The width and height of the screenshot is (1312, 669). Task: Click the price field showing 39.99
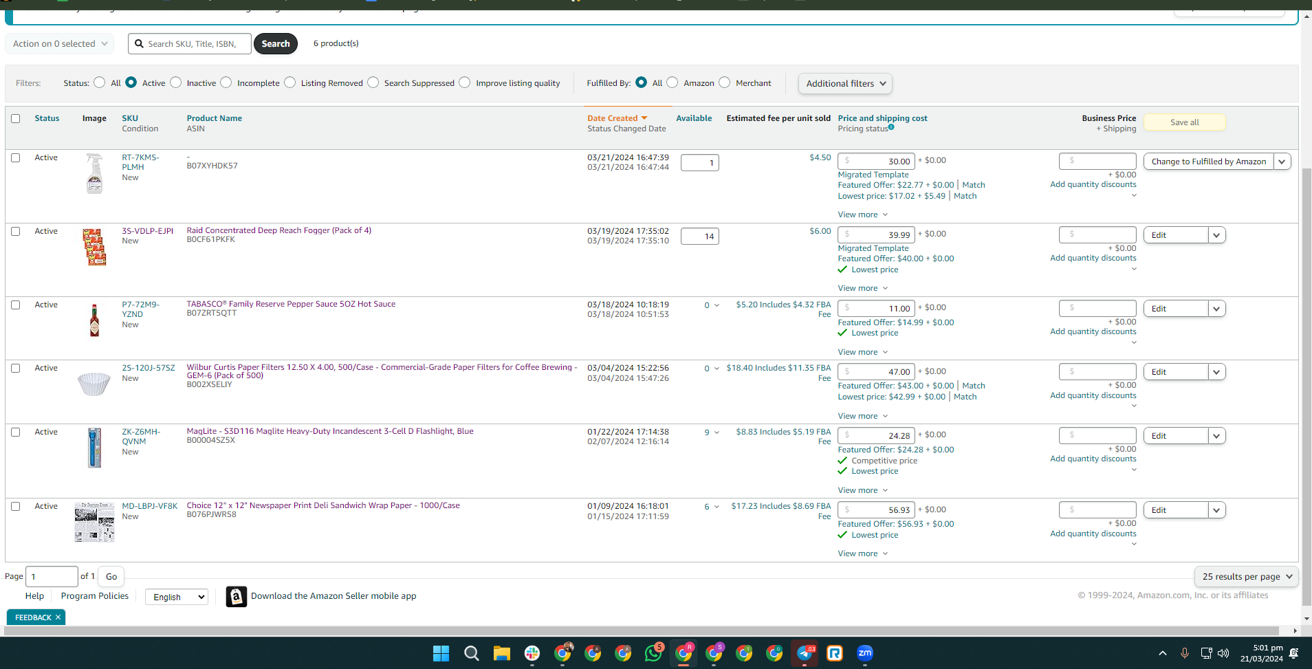click(x=876, y=235)
